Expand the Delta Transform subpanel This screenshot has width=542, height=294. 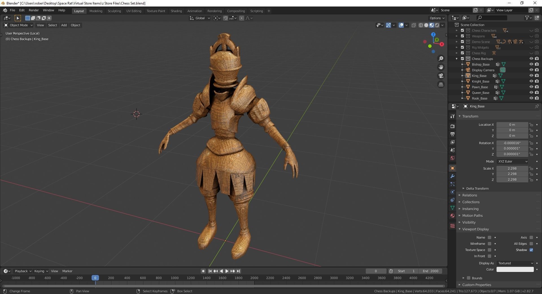coord(464,189)
